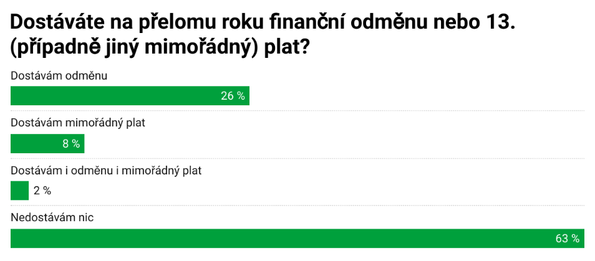The image size is (595, 261).
Task: Click the dotted line above "Nedostávám nic"
Action: [297, 206]
